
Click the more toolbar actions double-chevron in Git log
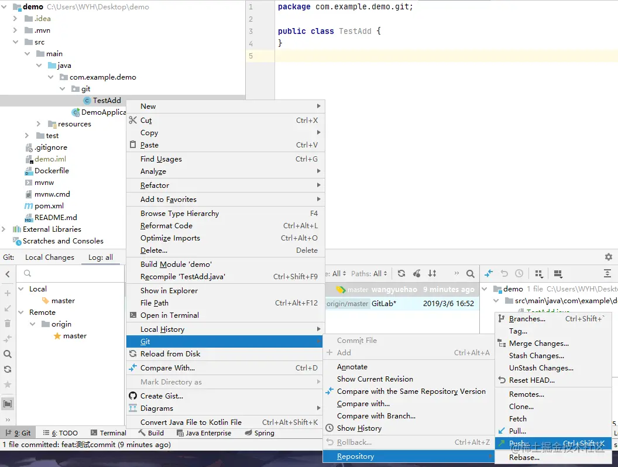456,273
